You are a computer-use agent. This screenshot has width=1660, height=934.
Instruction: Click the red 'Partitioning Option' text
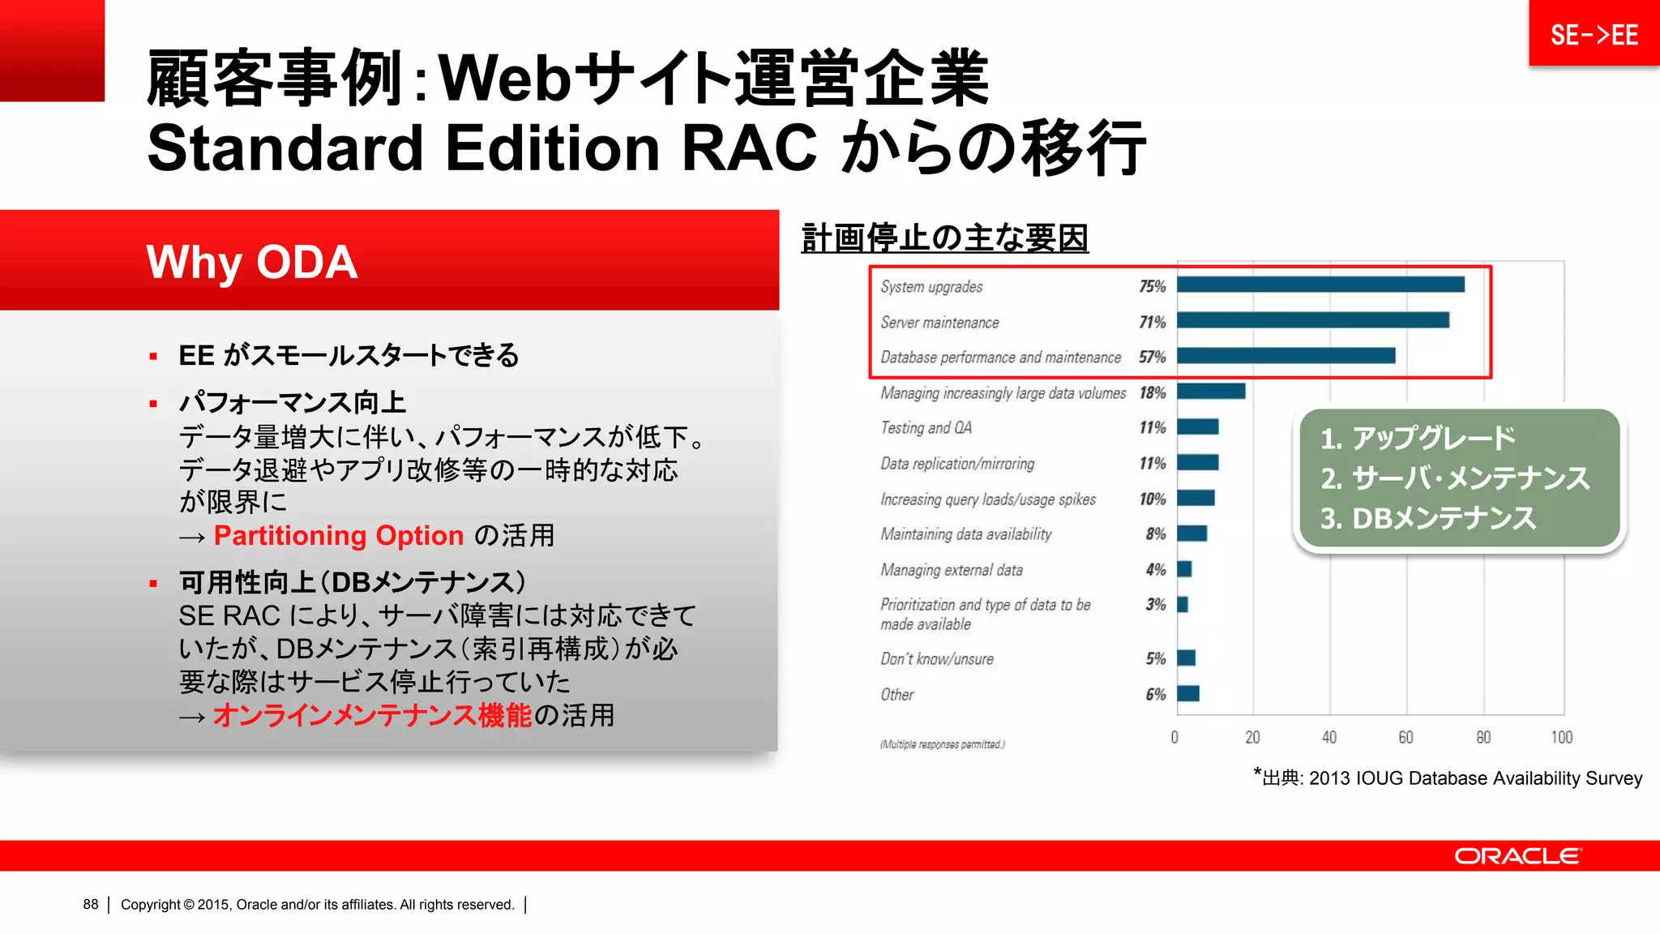tap(339, 536)
